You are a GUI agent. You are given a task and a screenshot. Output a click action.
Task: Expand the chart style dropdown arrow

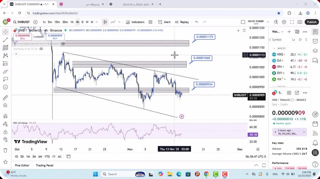click(119, 22)
